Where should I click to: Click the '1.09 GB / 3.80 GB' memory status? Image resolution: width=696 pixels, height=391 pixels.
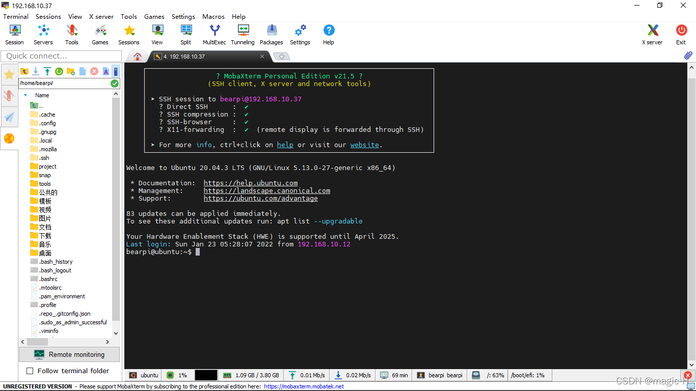252,375
